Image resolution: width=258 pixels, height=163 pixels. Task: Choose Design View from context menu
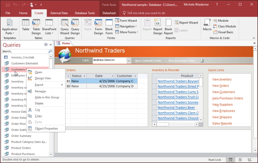pyautogui.click(x=46, y=78)
